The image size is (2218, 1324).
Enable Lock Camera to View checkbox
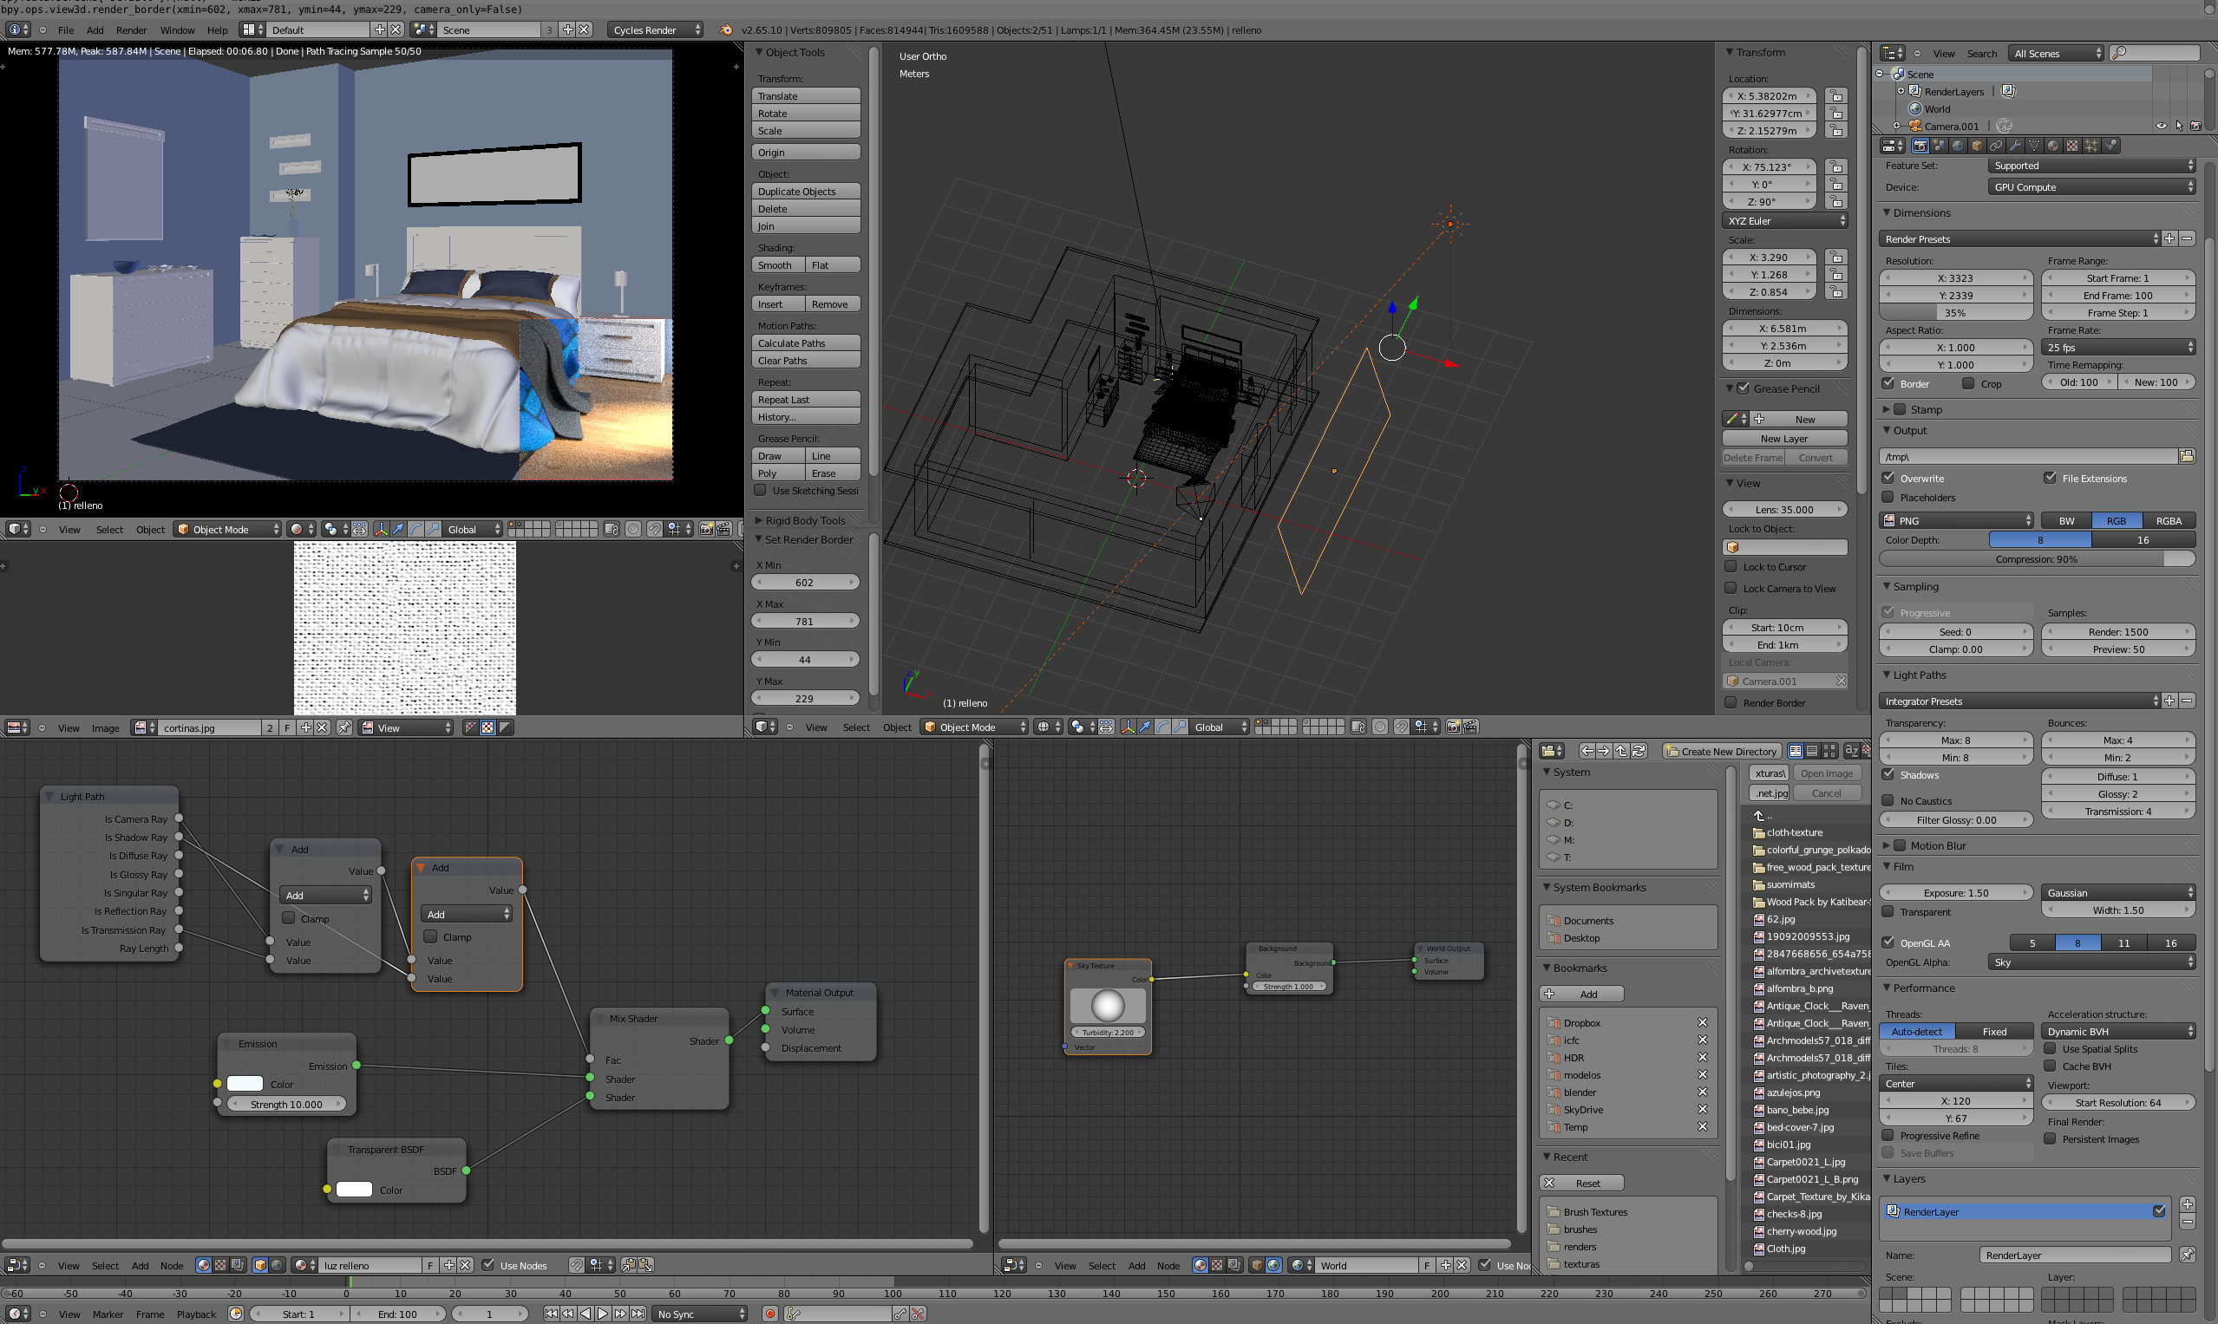pyautogui.click(x=1731, y=588)
